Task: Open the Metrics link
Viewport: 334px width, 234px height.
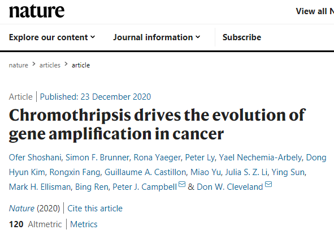Action: [x=84, y=224]
